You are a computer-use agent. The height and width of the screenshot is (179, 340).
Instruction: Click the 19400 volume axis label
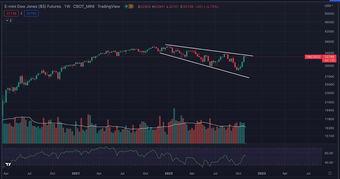[329, 110]
